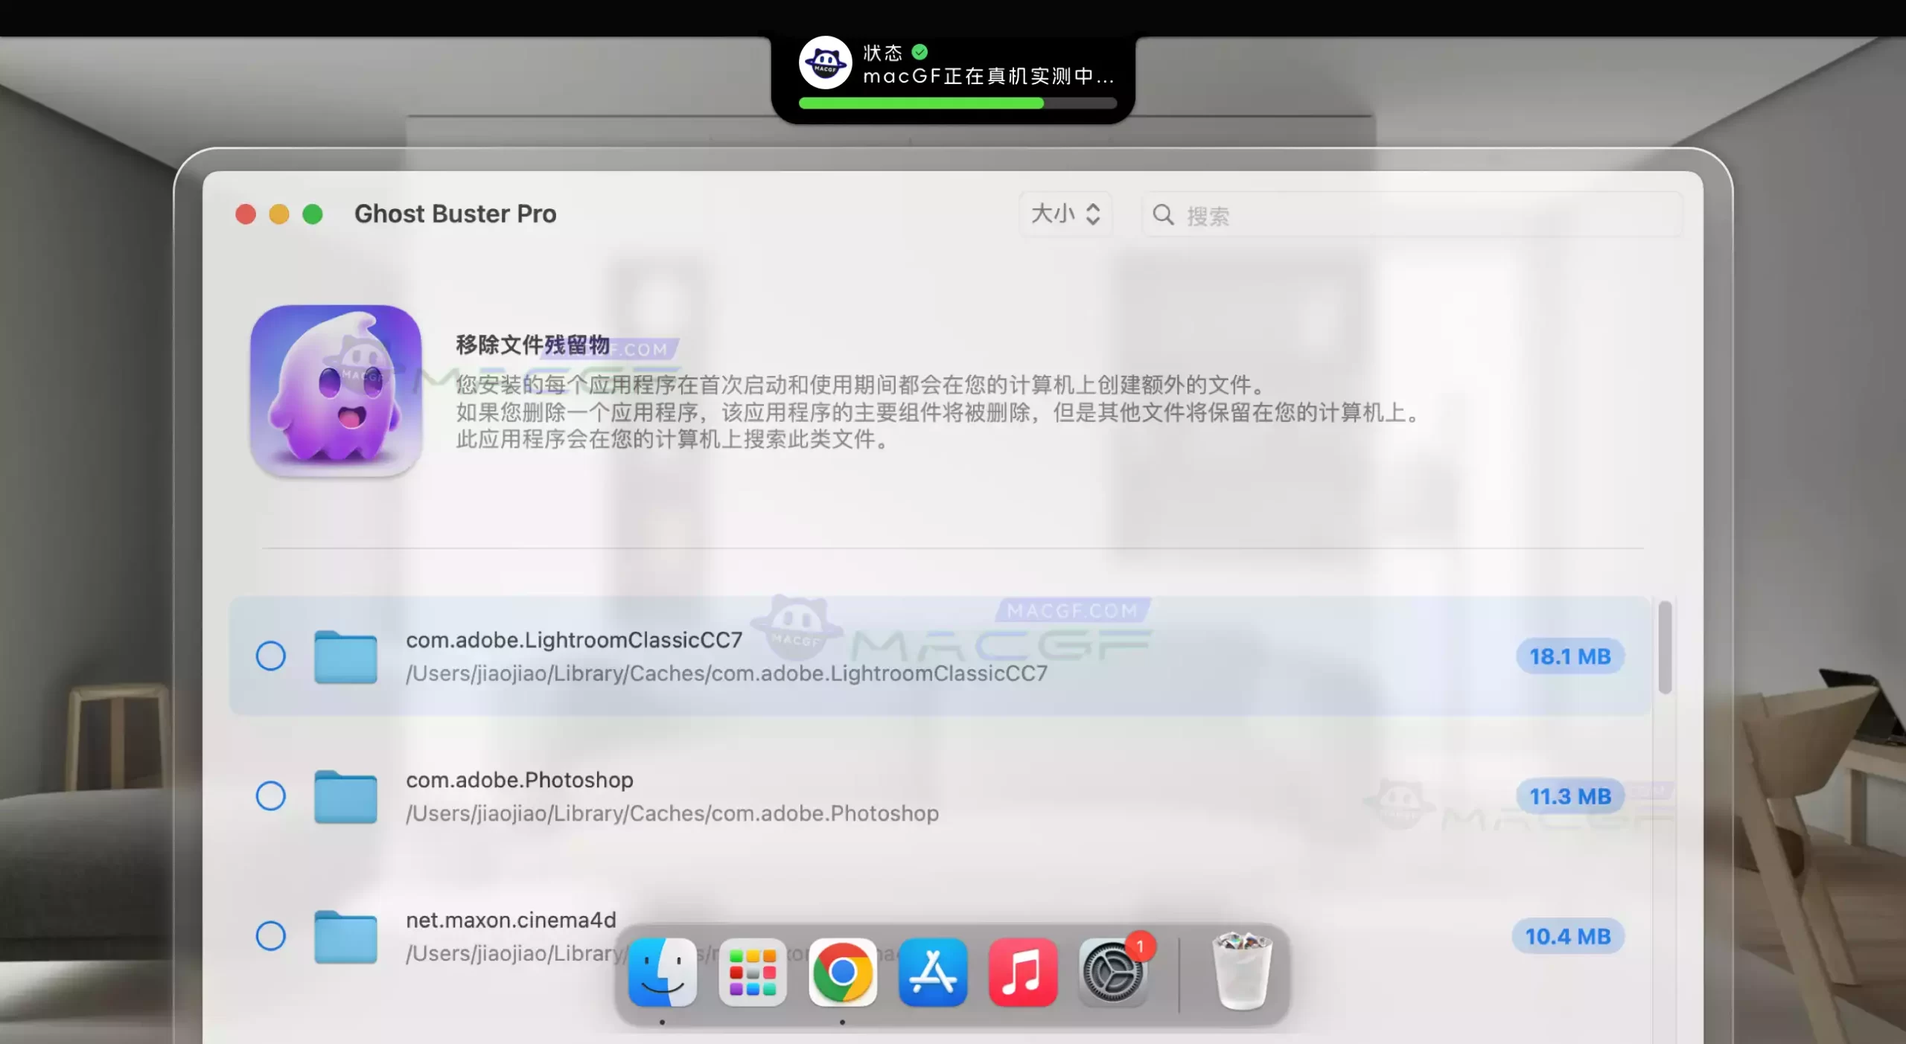Click the macGF status badge icon at top
Viewport: 1906px width, 1044px height.
click(825, 63)
